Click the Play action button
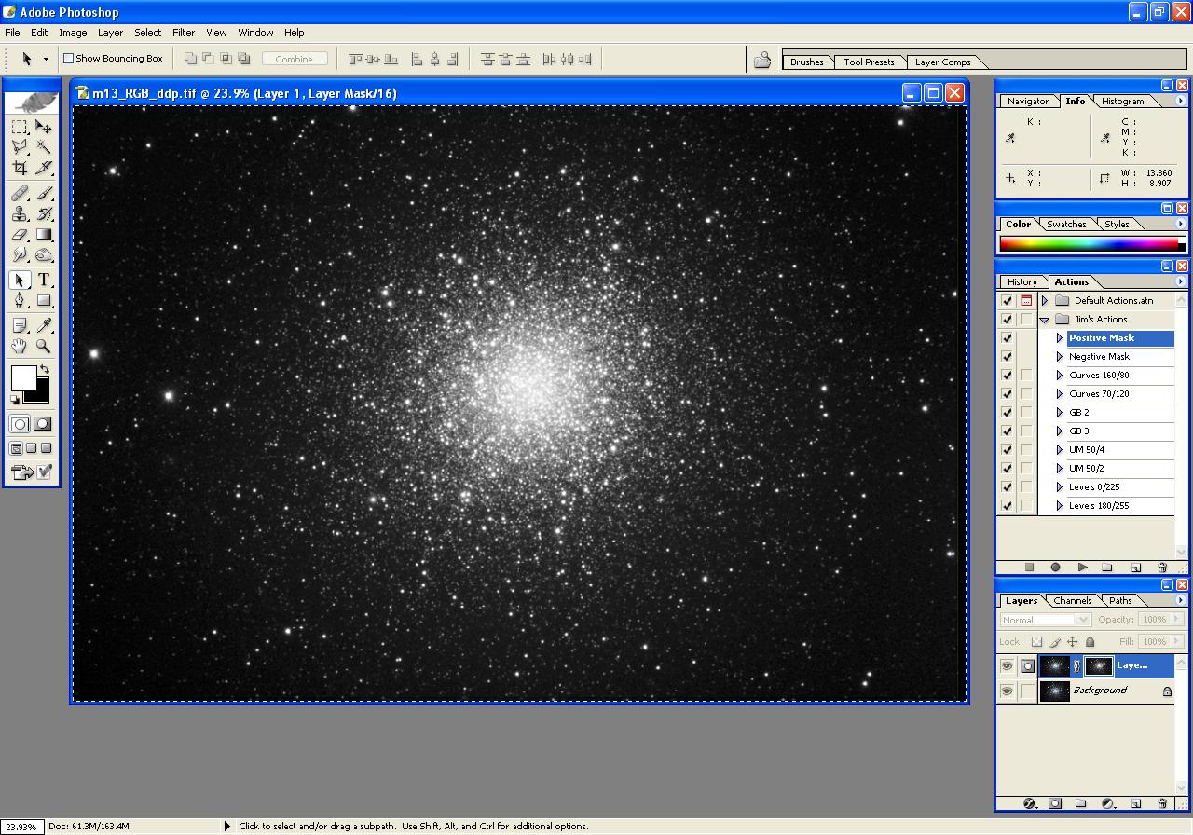Screen dimensions: 1193x835 (1082, 567)
